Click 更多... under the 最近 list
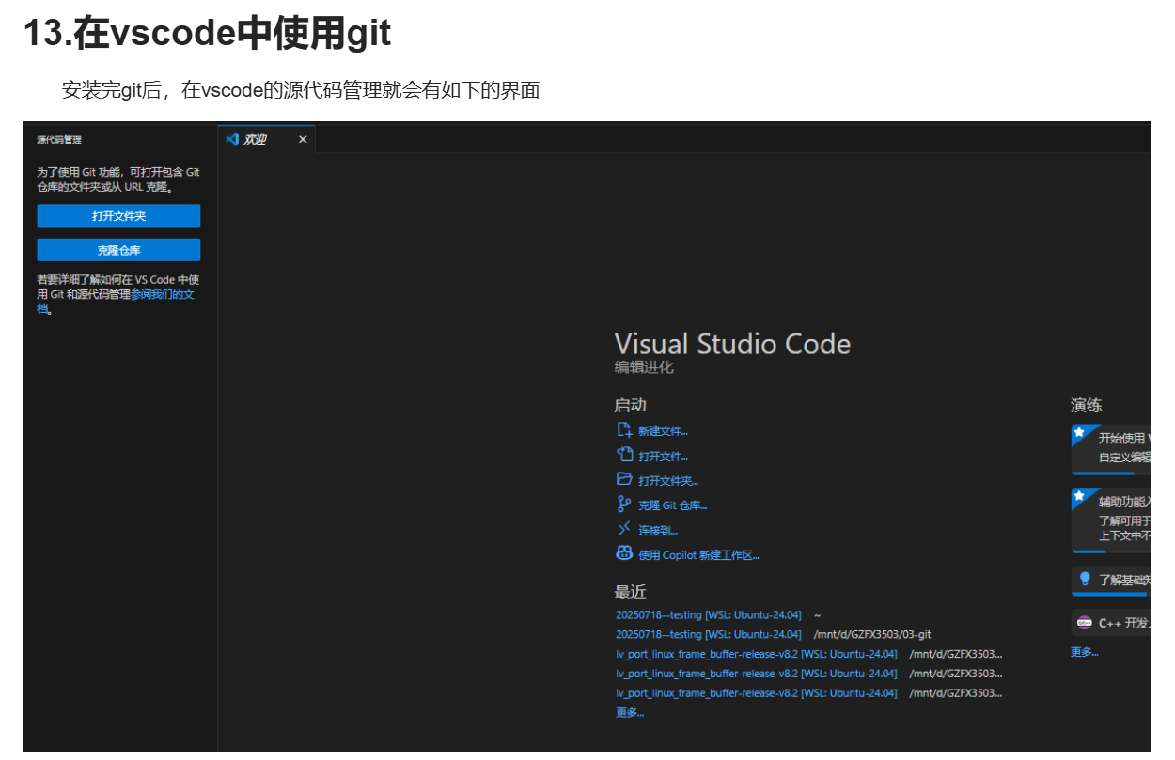The width and height of the screenshot is (1175, 760). (x=630, y=712)
